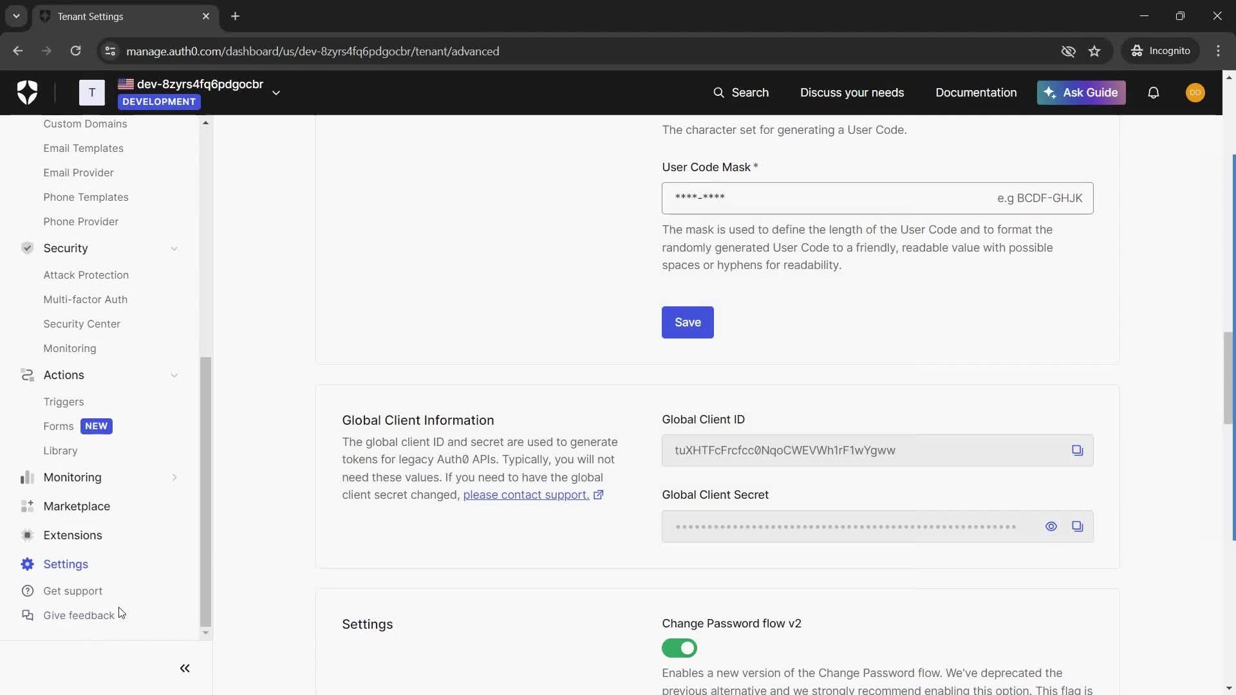Image resolution: width=1236 pixels, height=695 pixels.
Task: Open Email Templates in sidebar
Action: (x=83, y=148)
